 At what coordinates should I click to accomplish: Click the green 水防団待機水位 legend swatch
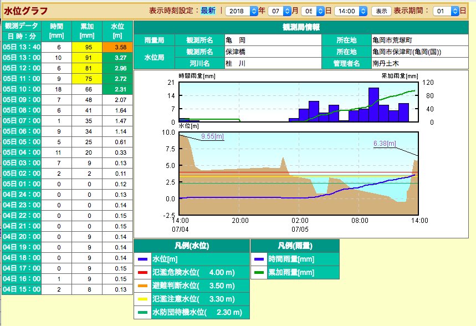[142, 312]
